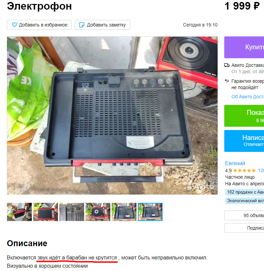Viewport: 264px width, 271px height.
Task: Click the note icon in Добавить заметку
Action: [82, 25]
